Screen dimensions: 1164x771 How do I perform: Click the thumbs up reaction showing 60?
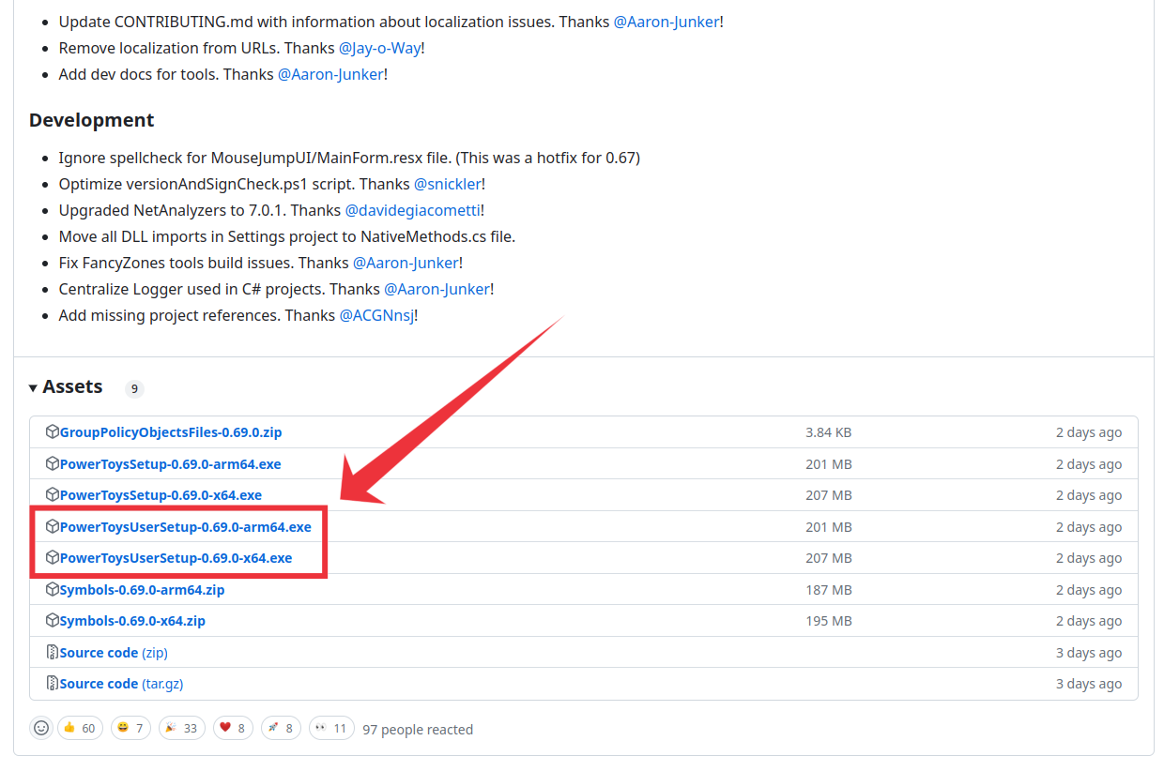point(80,727)
